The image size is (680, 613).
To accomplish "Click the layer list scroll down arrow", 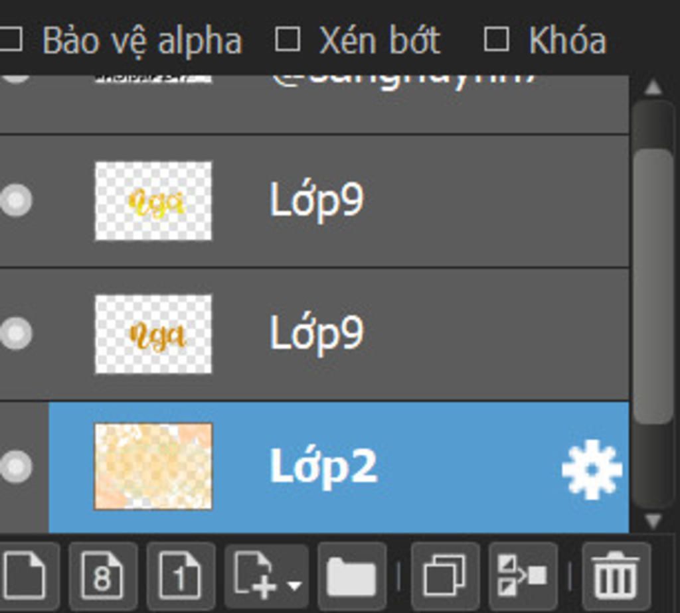I will (653, 521).
